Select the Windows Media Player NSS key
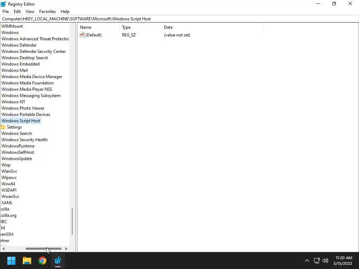The height and width of the screenshot is (269, 359). coord(27,89)
